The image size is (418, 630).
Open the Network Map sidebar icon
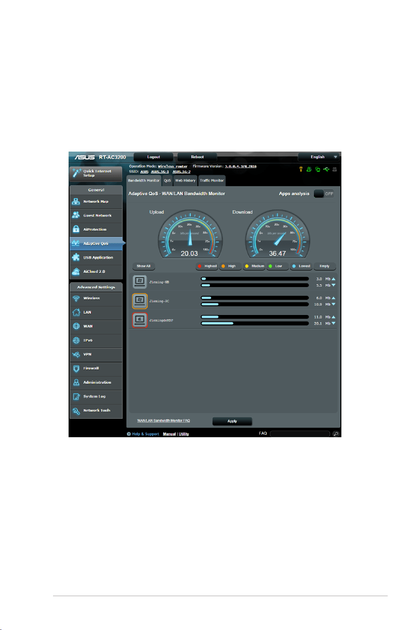[76, 201]
